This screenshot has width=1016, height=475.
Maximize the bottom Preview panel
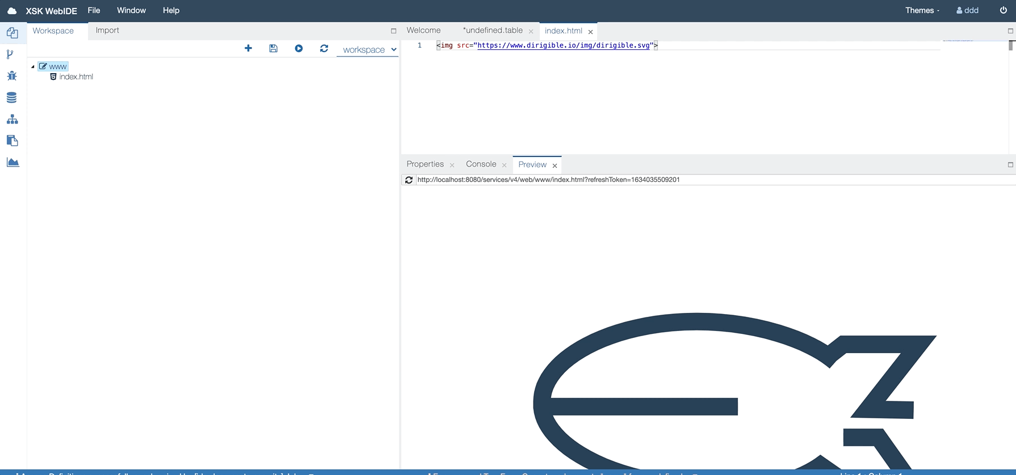point(1010,165)
